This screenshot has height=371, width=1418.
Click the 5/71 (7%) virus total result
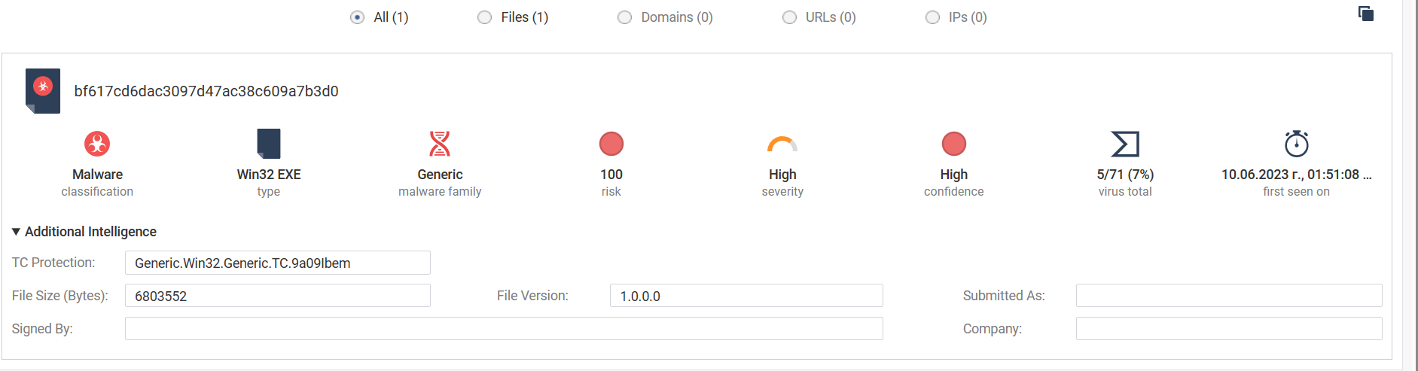click(1125, 175)
